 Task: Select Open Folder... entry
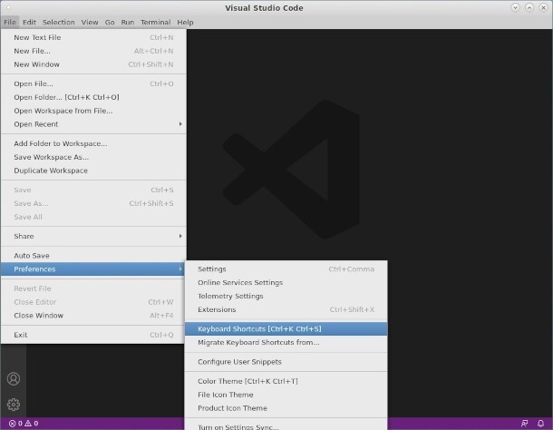click(93, 97)
